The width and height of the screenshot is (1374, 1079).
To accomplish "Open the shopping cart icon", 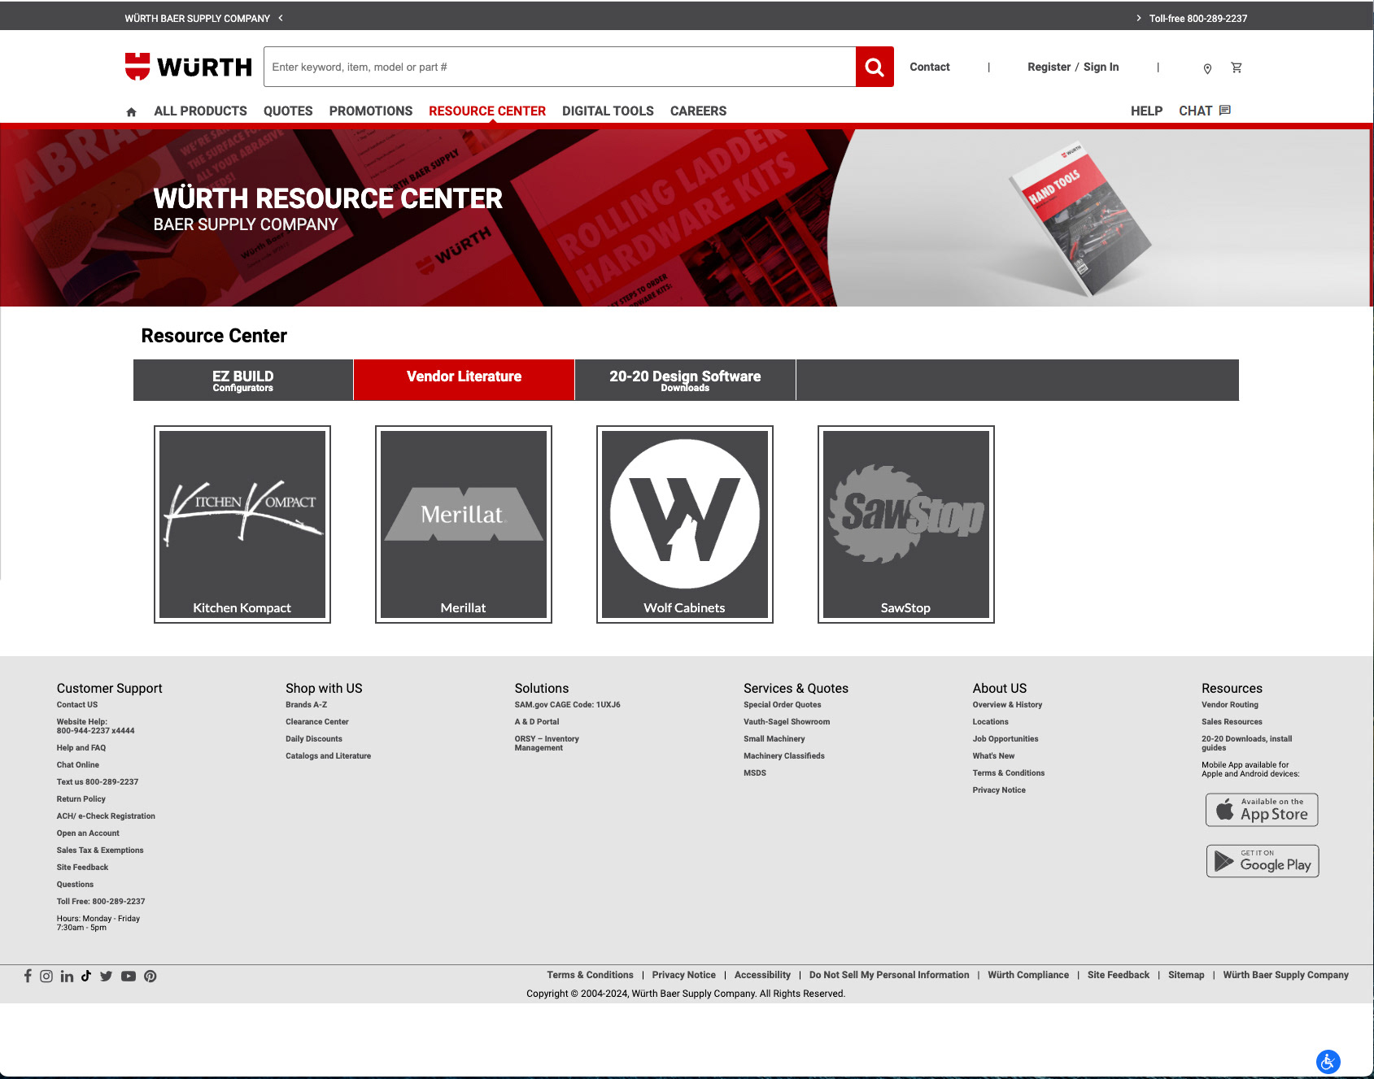I will (1237, 67).
